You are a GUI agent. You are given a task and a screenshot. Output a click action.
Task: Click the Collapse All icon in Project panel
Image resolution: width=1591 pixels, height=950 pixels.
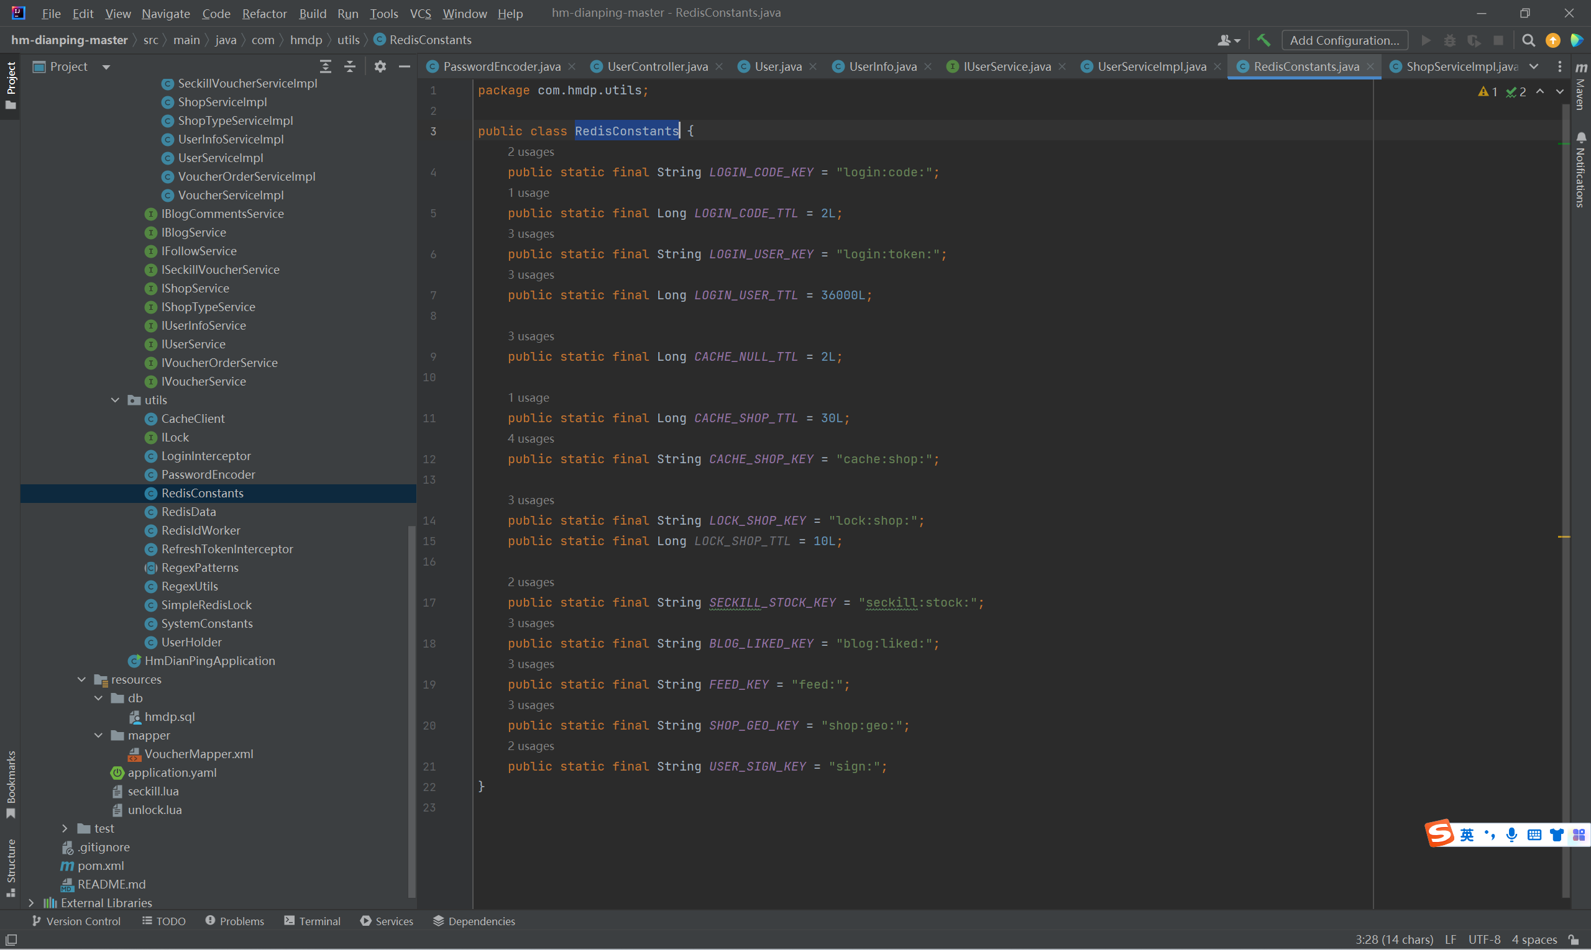(350, 66)
